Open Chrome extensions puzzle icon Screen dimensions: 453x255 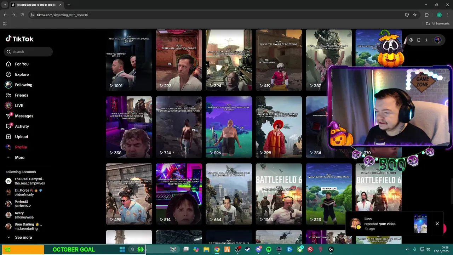427,15
